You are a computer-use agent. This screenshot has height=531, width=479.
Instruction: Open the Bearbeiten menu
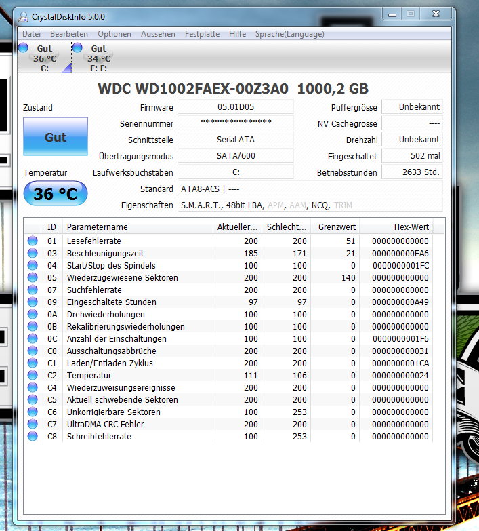(69, 34)
